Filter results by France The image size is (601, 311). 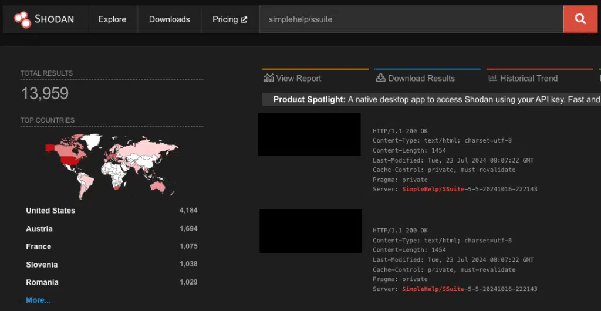click(x=38, y=246)
